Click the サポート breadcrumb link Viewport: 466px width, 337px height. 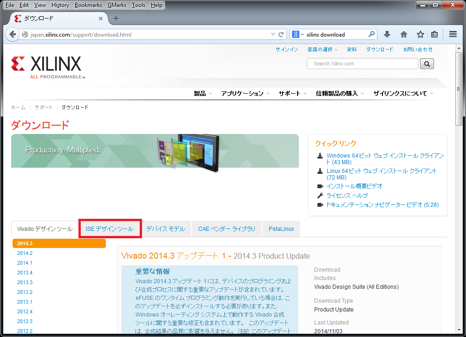coord(43,108)
